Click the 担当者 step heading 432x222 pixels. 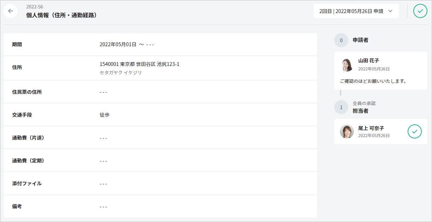pos(360,111)
